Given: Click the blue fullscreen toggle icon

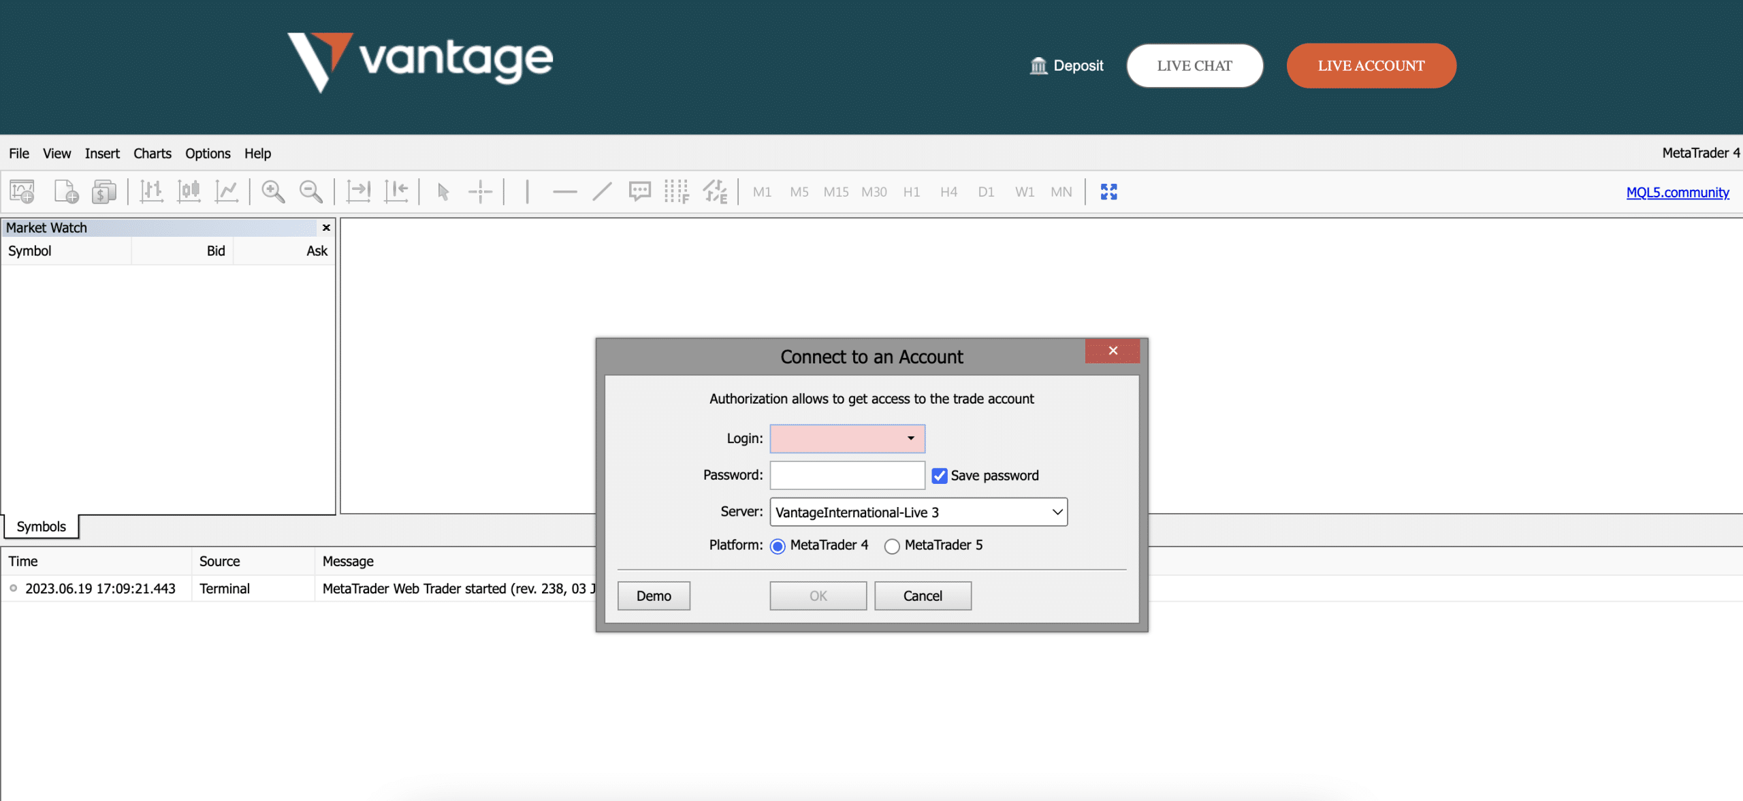Looking at the screenshot, I should click(1108, 192).
